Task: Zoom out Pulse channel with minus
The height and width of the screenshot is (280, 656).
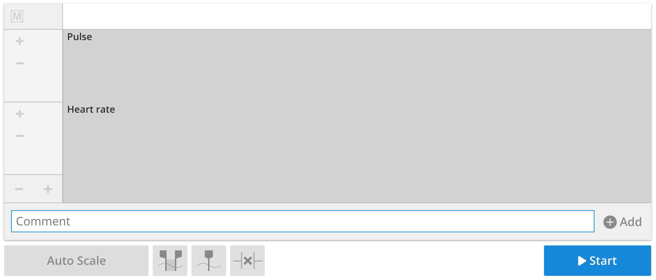Action: pos(20,63)
